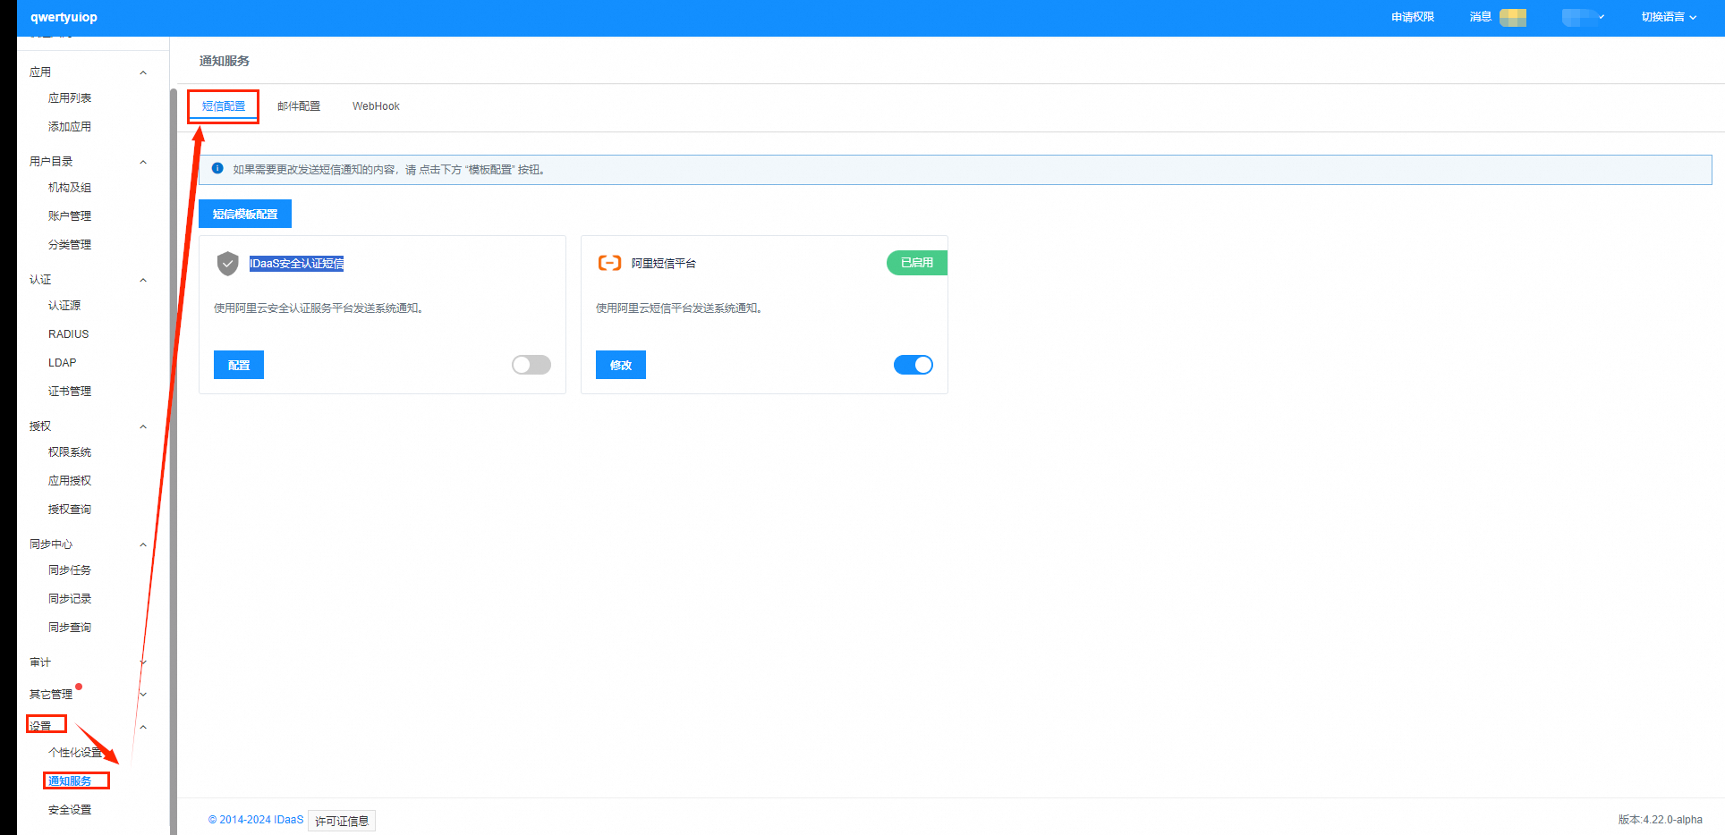Collapse the 应用 sidebar section
The image size is (1725, 835).
pos(143,72)
